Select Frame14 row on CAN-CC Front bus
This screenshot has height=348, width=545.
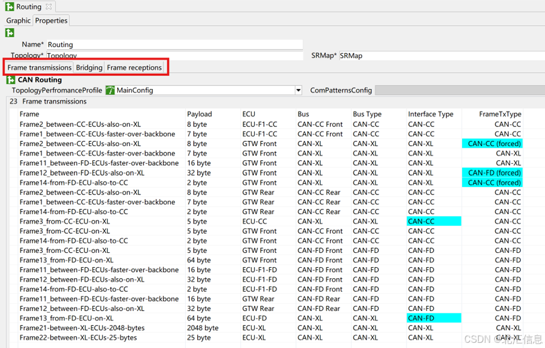click(270, 241)
